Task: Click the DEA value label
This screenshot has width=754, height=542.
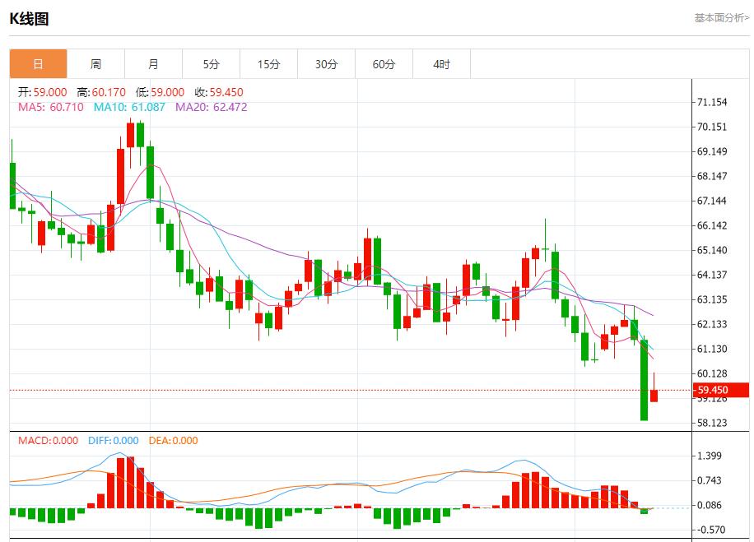Action: coord(173,441)
